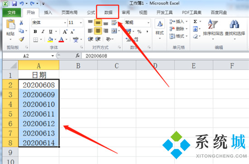Switch to the 数据 Data tab
The height and width of the screenshot is (164, 249).
pos(108,12)
